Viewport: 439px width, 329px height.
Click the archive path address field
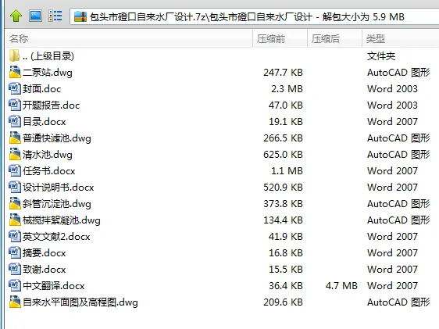point(254,16)
